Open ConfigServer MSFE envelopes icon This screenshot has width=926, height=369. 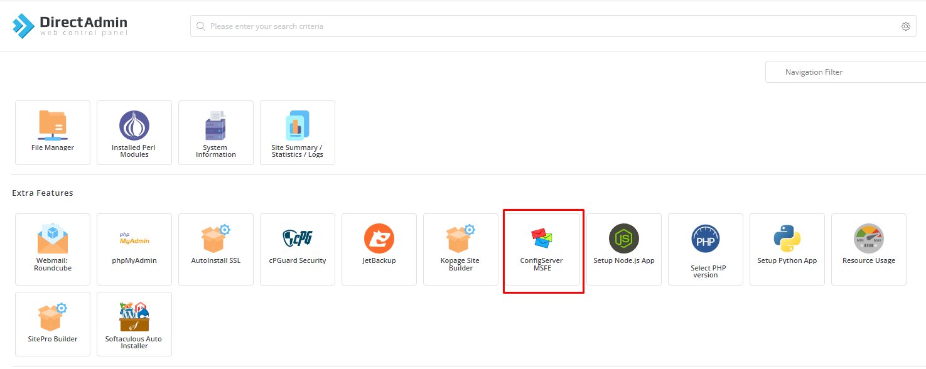click(x=542, y=238)
